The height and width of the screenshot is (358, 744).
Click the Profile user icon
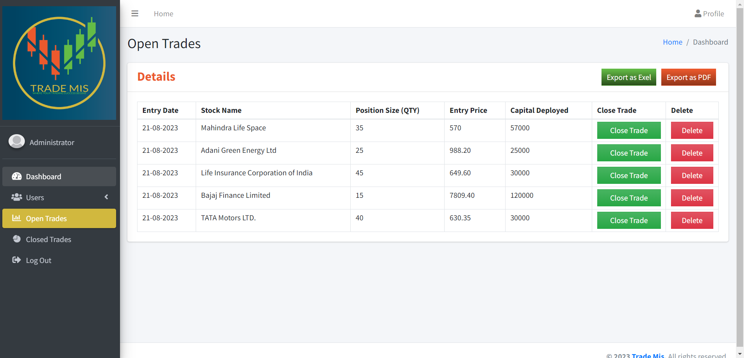698,14
